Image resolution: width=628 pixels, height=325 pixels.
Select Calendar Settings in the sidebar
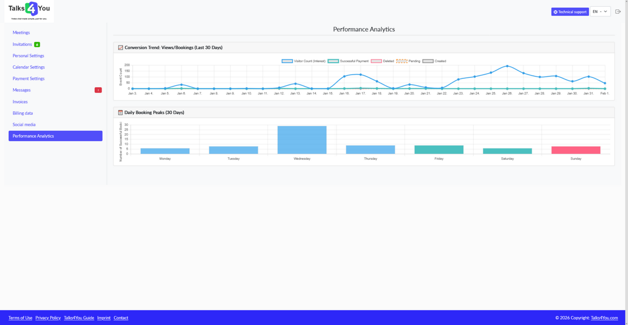click(x=28, y=67)
